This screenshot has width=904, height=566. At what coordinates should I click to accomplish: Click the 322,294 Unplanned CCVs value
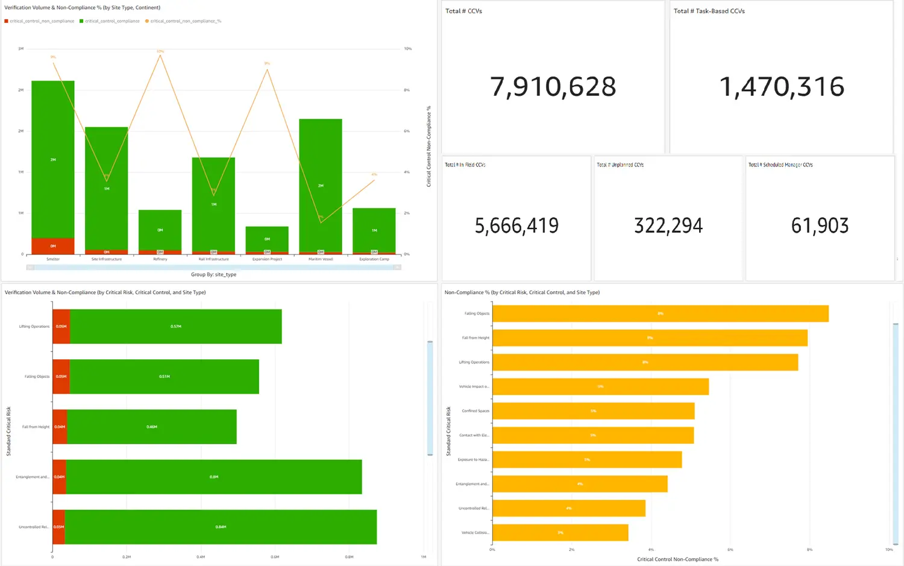click(x=668, y=226)
